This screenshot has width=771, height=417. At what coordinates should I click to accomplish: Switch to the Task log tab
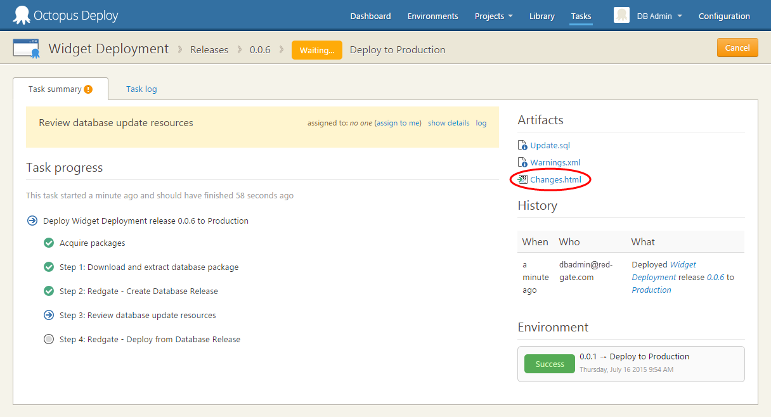point(141,89)
